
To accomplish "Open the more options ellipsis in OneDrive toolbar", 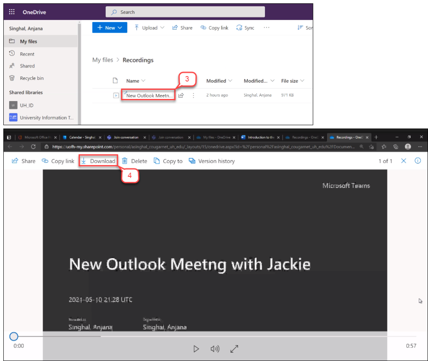I will (266, 28).
